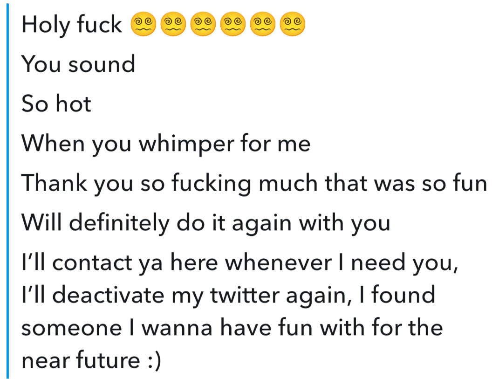The width and height of the screenshot is (499, 379).
Task: Select the third dizzy-face emoji
Action: pyautogui.click(x=203, y=25)
